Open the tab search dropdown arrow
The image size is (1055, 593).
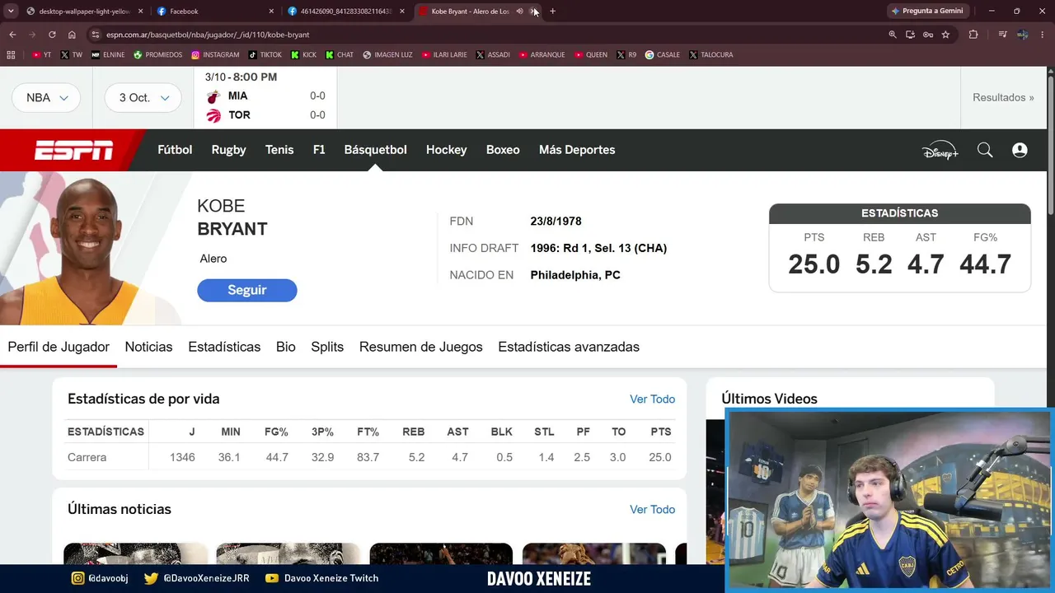click(x=11, y=12)
